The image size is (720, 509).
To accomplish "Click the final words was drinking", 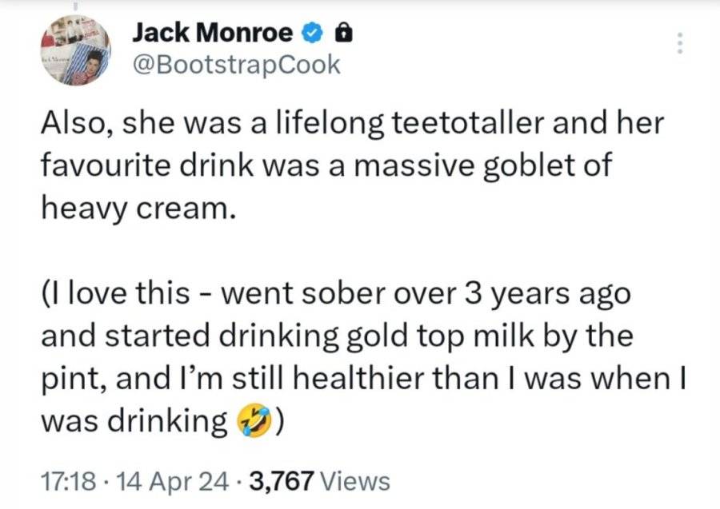I will (x=134, y=422).
